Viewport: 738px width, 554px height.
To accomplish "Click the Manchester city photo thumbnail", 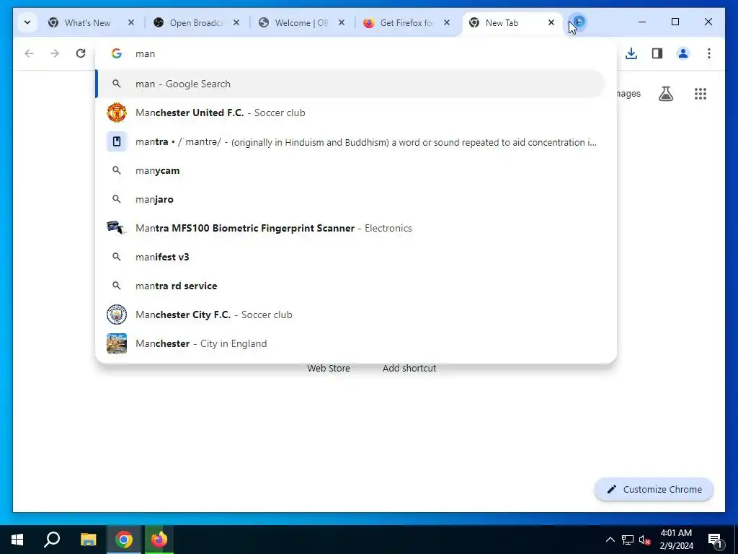I will point(117,343).
